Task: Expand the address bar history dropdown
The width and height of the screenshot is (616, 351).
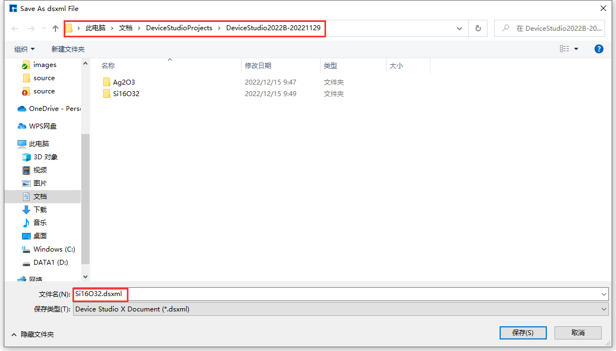Action: click(460, 28)
